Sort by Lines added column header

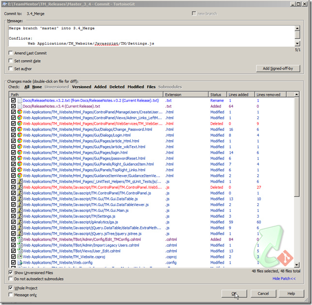pyautogui.click(x=241, y=95)
